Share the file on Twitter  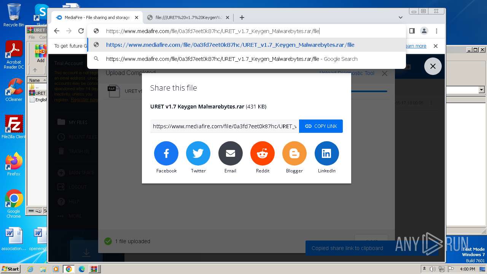198,153
